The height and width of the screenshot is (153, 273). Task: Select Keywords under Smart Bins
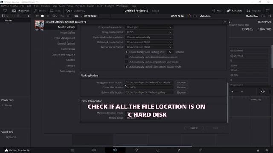(x=11, y=137)
